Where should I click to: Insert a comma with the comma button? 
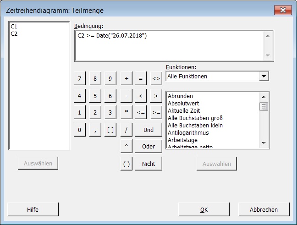[95, 130]
